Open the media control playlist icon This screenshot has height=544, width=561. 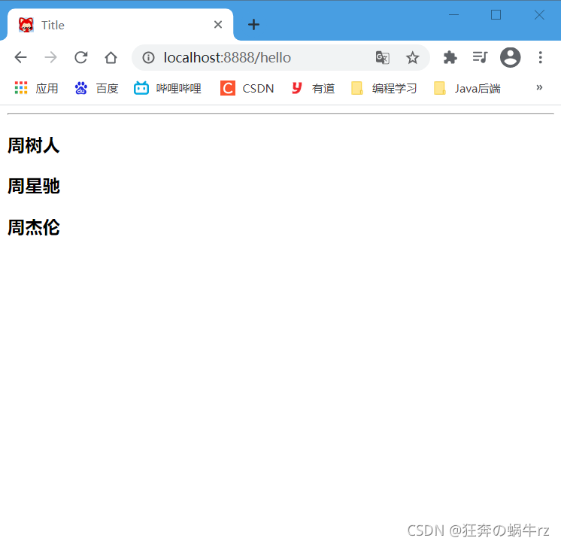pos(480,57)
